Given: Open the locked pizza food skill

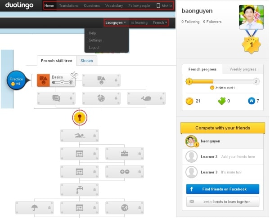Looking at the screenshot, I should pyautogui.click(x=101, y=98).
